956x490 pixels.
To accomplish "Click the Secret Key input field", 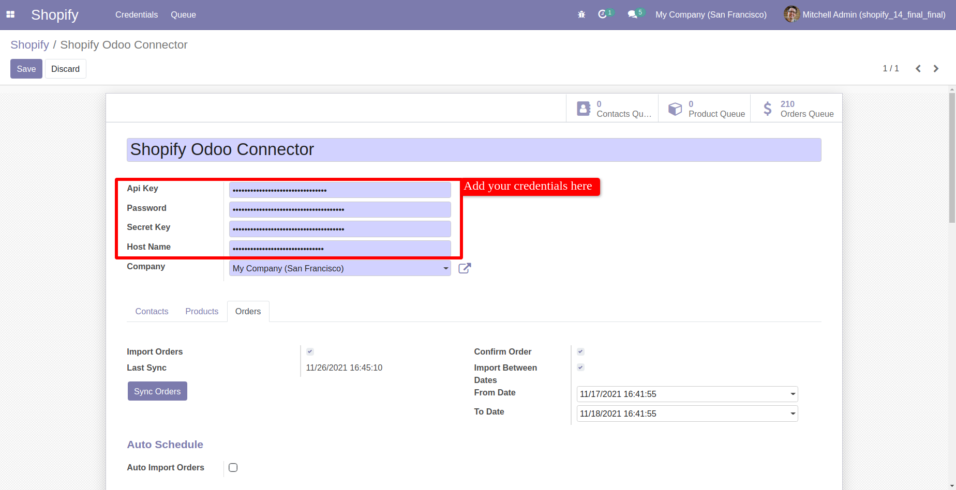I will tap(340, 229).
